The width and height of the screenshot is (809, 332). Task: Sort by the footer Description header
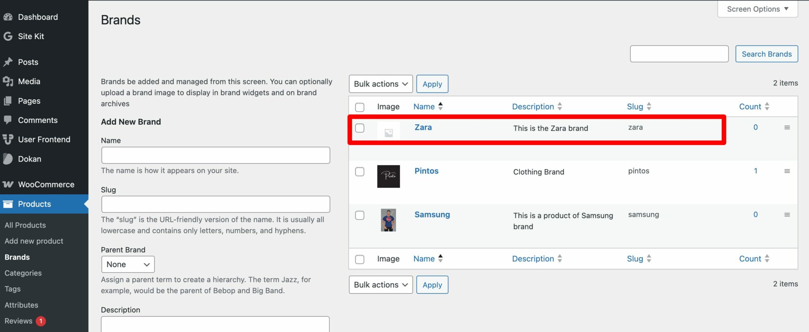533,259
